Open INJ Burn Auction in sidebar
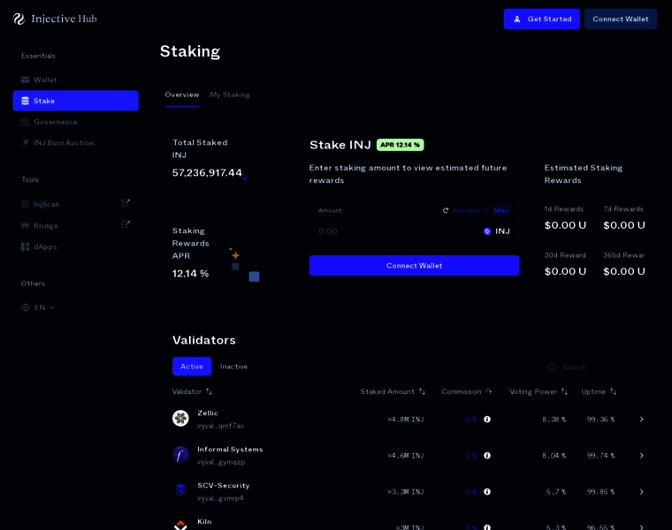The image size is (672, 530). tap(75, 143)
